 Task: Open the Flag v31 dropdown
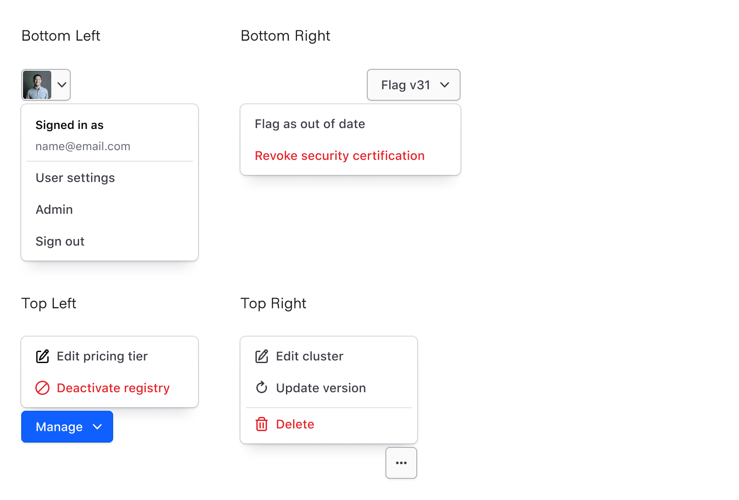click(x=413, y=85)
